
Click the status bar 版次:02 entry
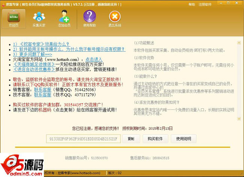(115, 173)
